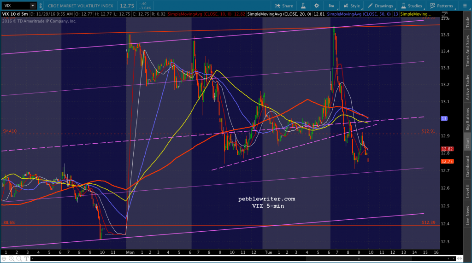Click the 12.82 red price bubble on axis
The image size is (472, 263).
click(x=447, y=149)
